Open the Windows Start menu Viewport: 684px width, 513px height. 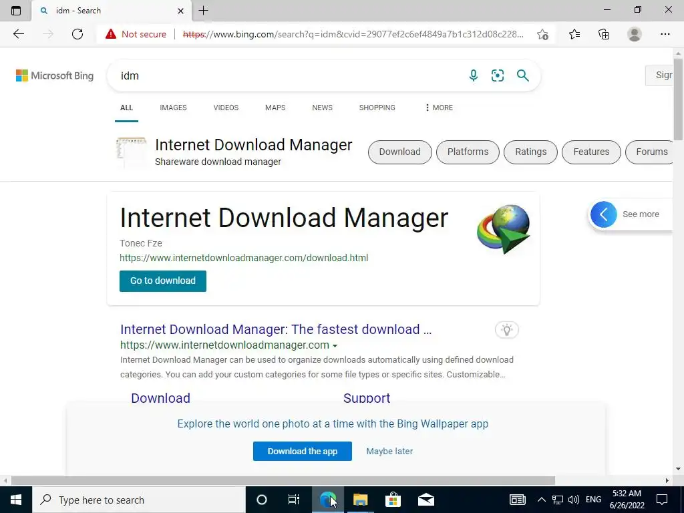16,500
